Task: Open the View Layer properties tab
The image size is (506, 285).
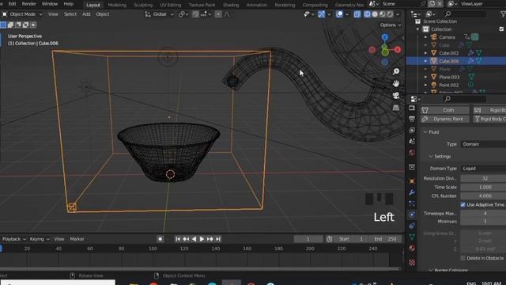Action: tap(412, 130)
